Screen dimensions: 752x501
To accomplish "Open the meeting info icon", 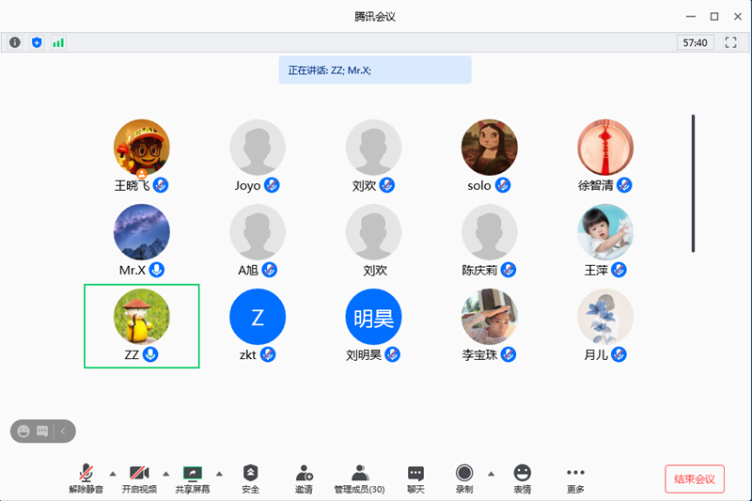I will pyautogui.click(x=15, y=42).
